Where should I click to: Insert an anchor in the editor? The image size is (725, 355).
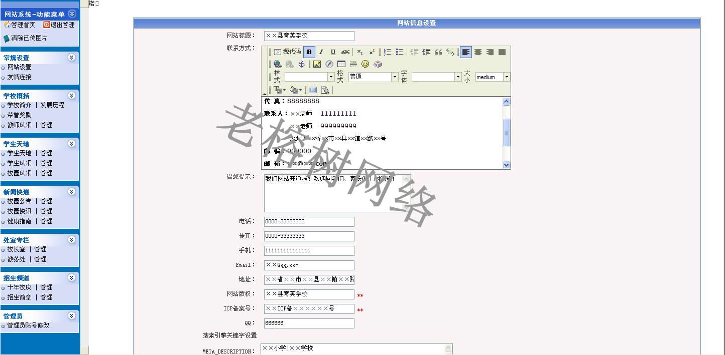tap(302, 64)
